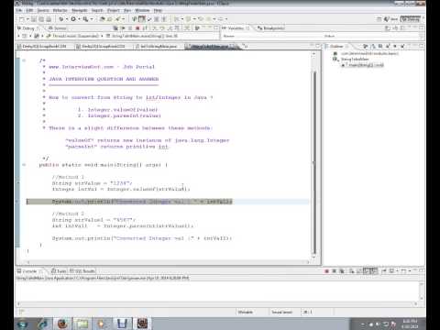Image resolution: width=440 pixels, height=330 pixels.
Task: Toggle Use Step Filters in Debug view
Action: coord(187,28)
